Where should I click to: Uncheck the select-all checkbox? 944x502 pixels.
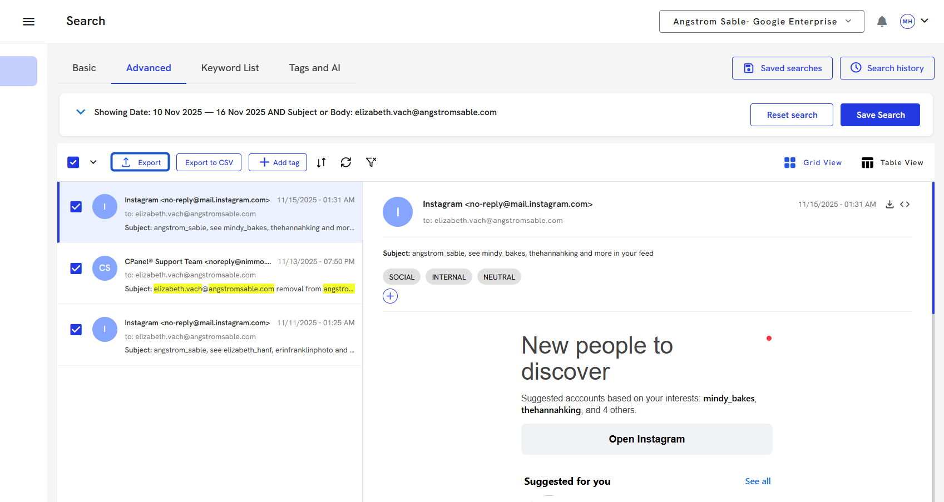coord(73,162)
